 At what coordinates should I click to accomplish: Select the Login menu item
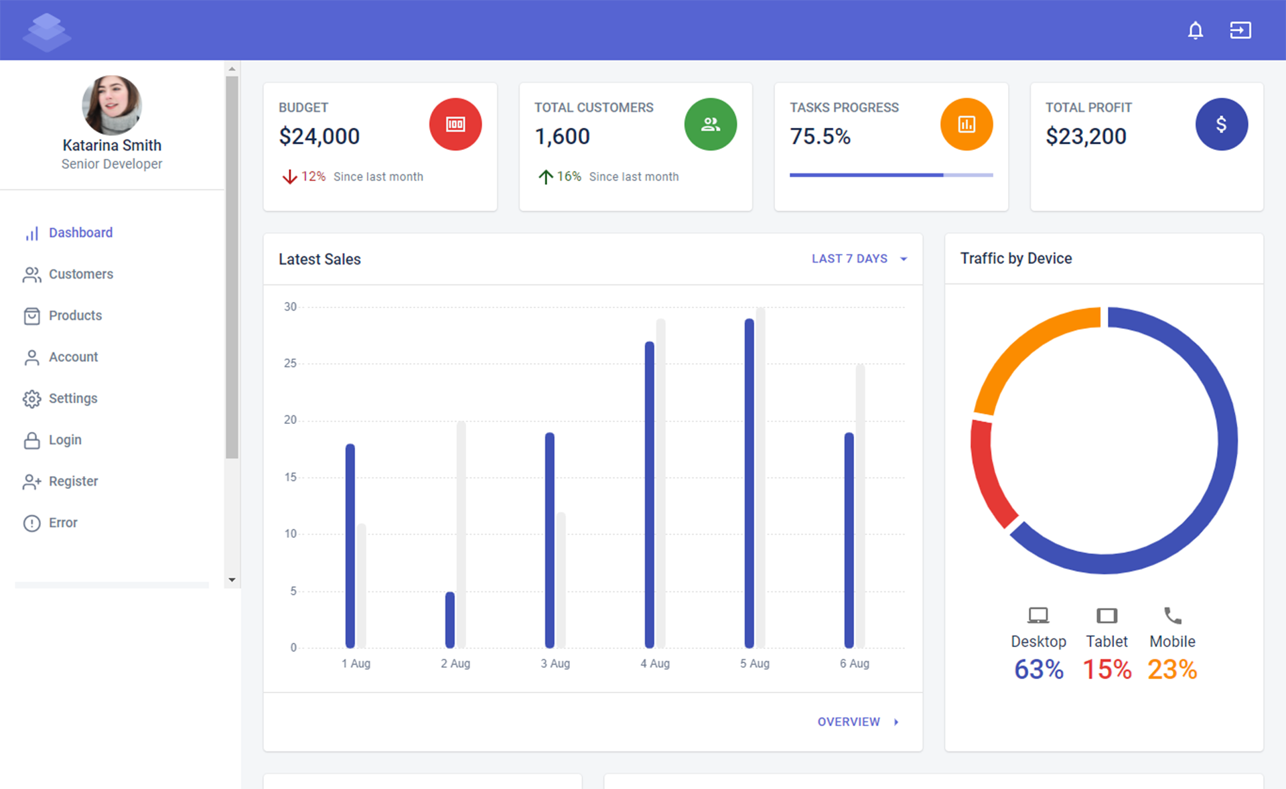click(x=65, y=439)
